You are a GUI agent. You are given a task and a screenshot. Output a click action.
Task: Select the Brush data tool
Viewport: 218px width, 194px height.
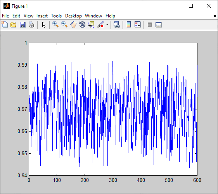coord(100,24)
